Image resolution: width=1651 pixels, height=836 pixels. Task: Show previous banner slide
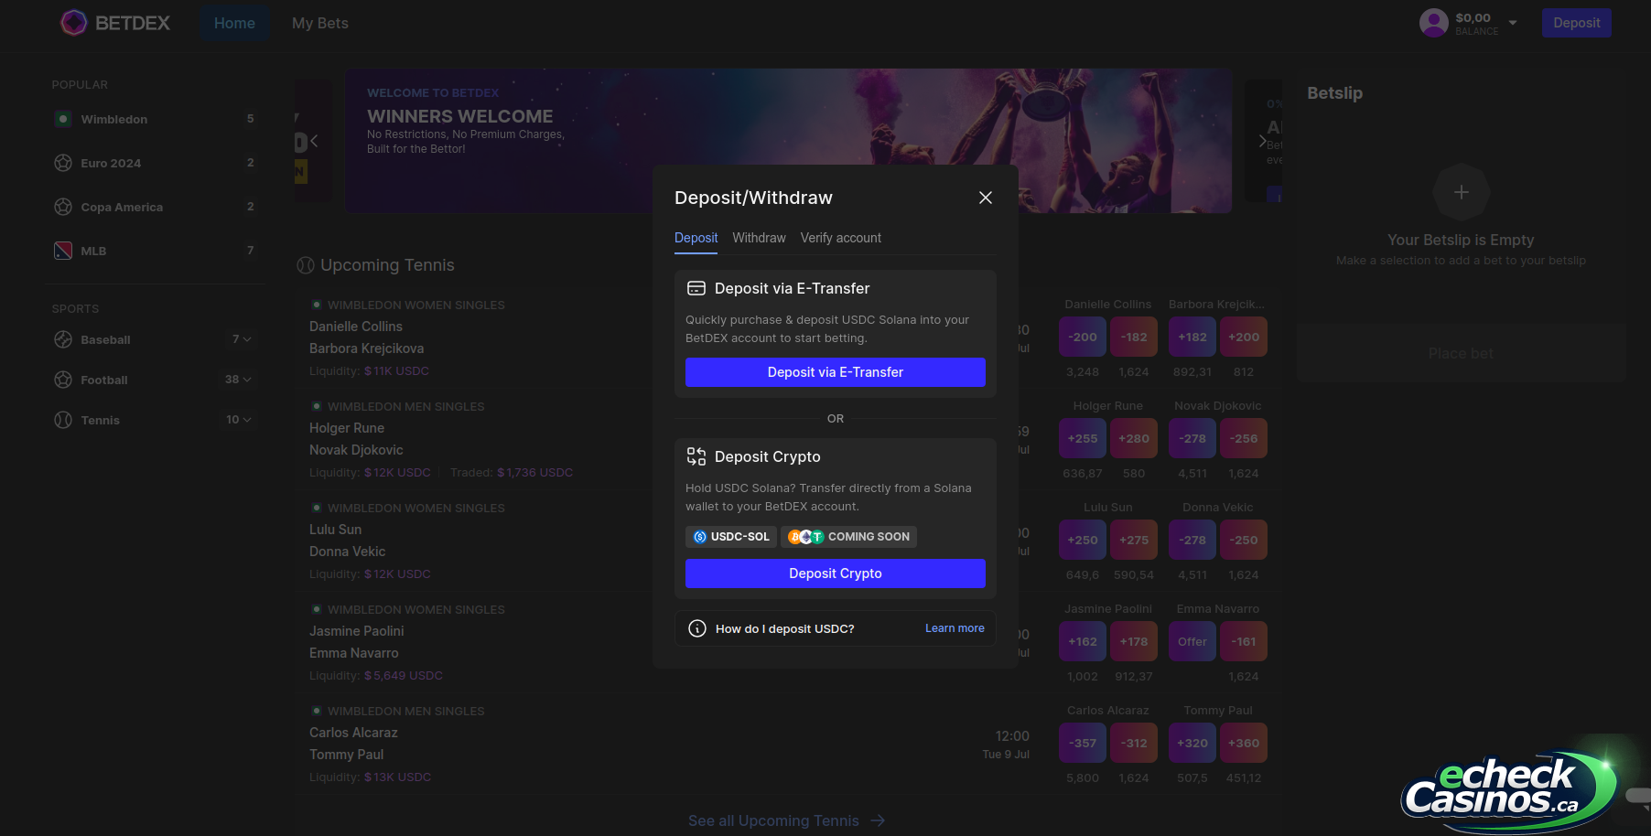(x=314, y=141)
